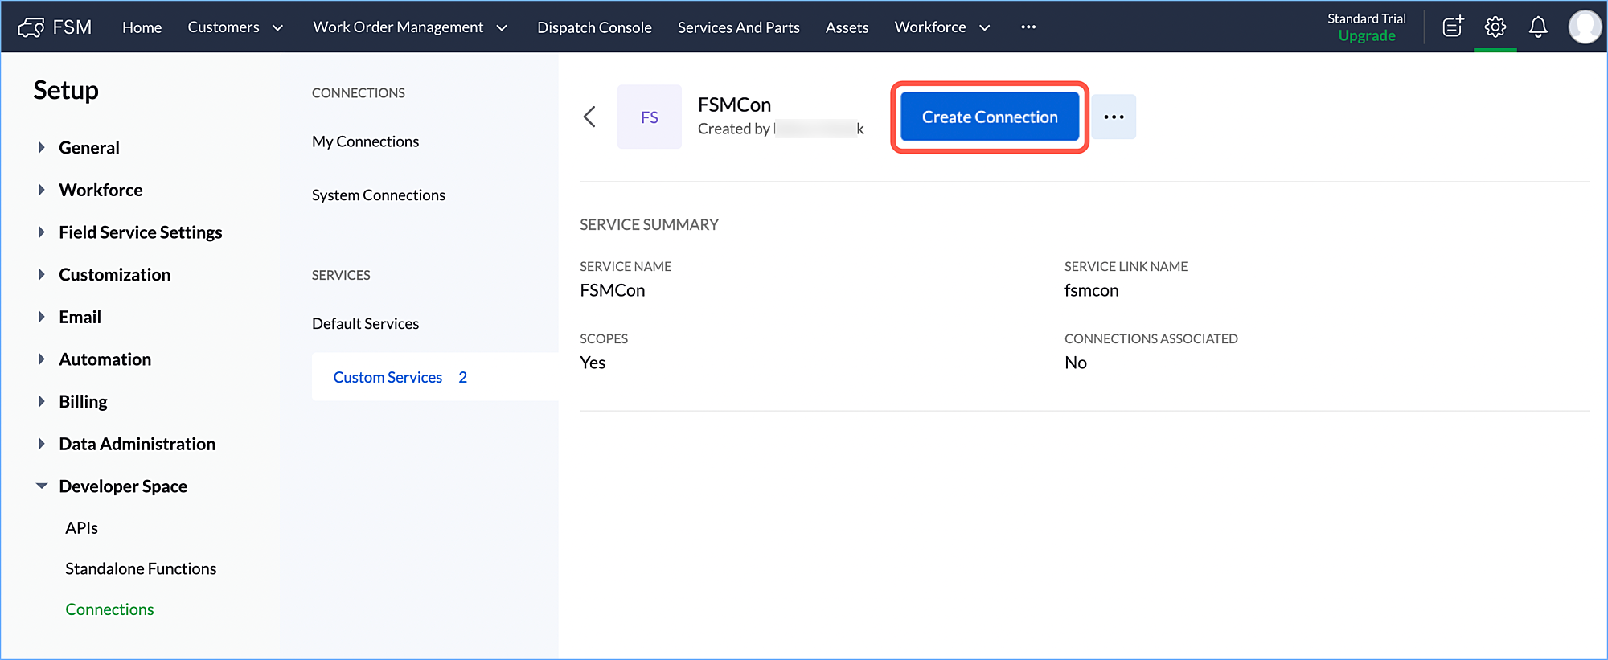Click the Create Connection button
This screenshot has height=660, width=1608.
click(x=989, y=117)
